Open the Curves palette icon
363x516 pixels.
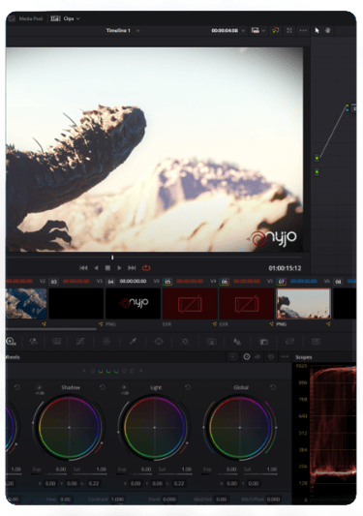point(80,342)
